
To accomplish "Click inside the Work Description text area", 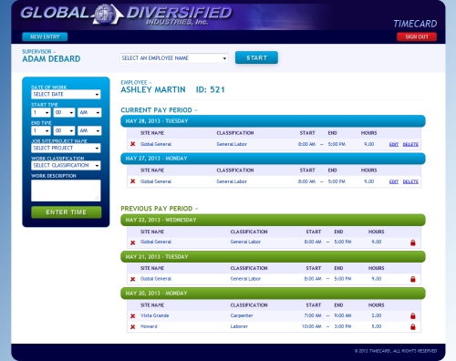I will tap(66, 191).
